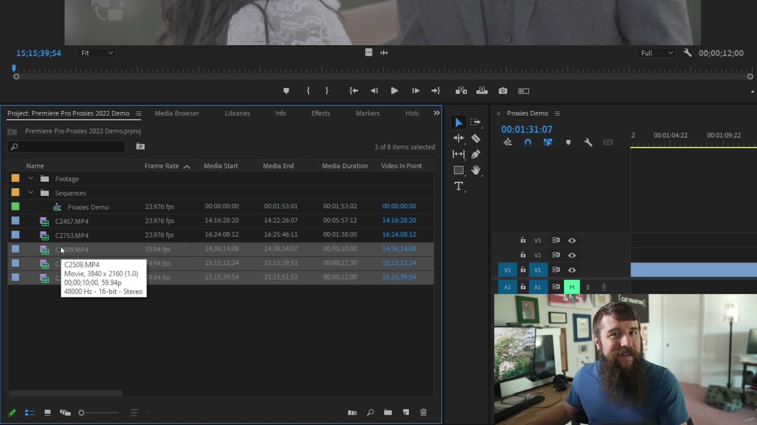Select the Track Select Forward tool
Screen dimensions: 757x425
(x=475, y=122)
